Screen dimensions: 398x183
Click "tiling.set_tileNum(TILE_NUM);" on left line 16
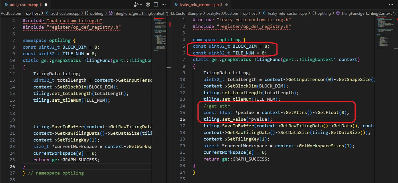[71, 100]
